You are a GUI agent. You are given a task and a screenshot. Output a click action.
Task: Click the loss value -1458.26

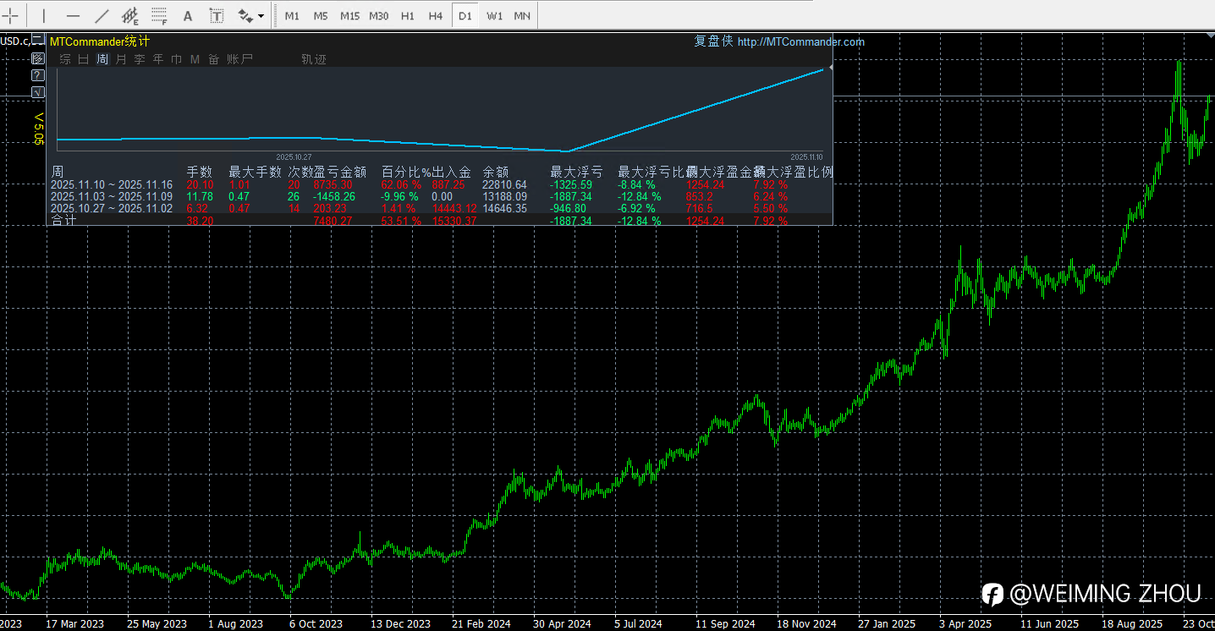[x=333, y=196]
